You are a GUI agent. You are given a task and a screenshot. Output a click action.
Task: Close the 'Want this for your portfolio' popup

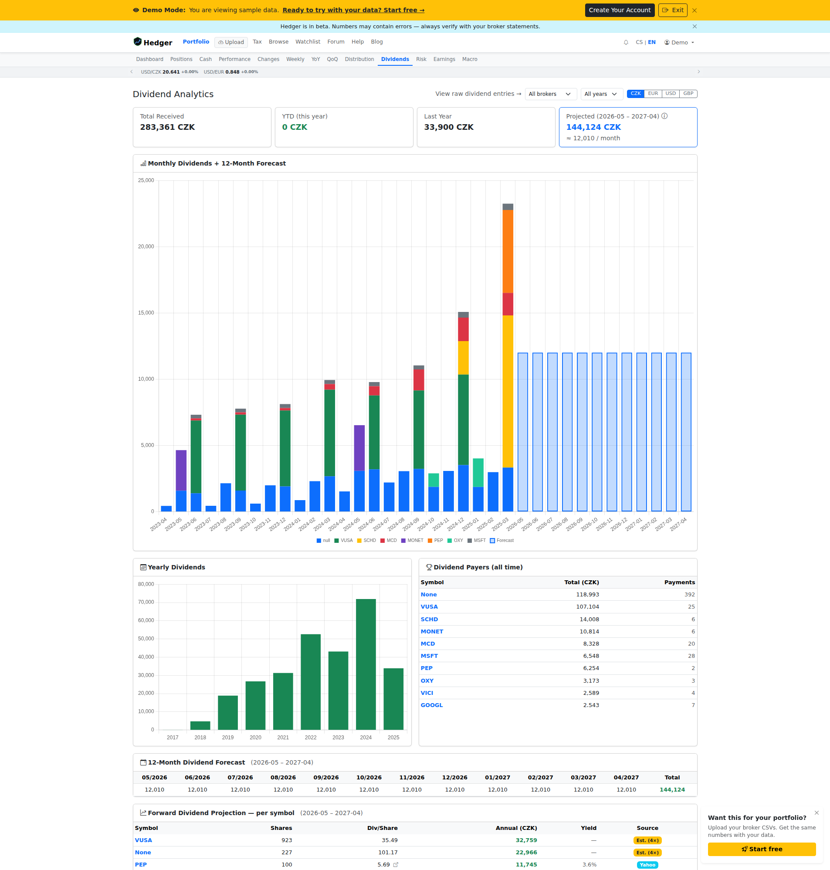click(x=817, y=813)
